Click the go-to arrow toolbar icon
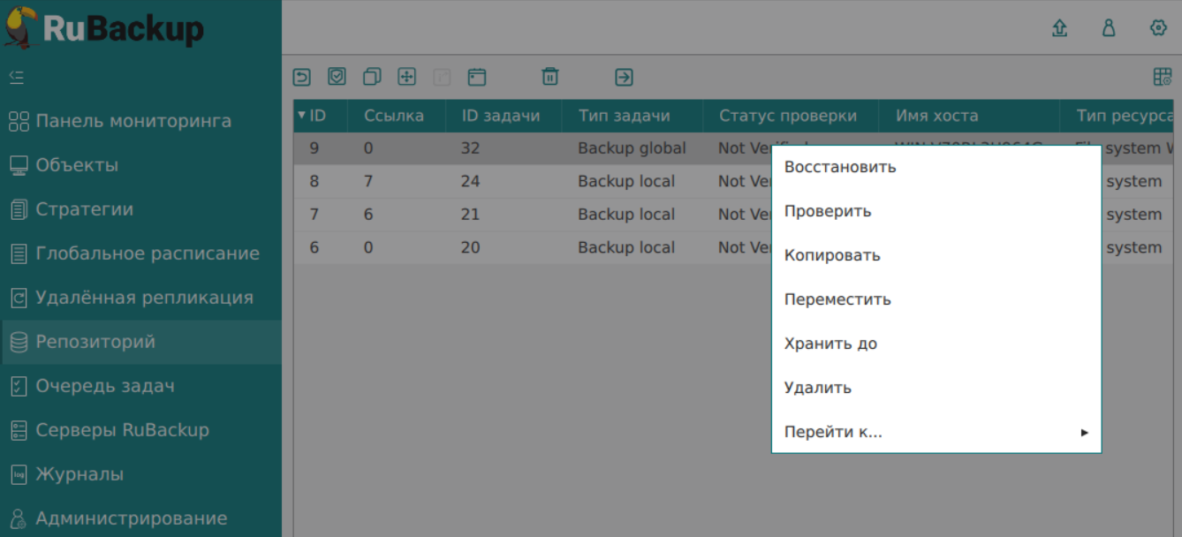This screenshot has height=537, width=1182. pos(624,78)
